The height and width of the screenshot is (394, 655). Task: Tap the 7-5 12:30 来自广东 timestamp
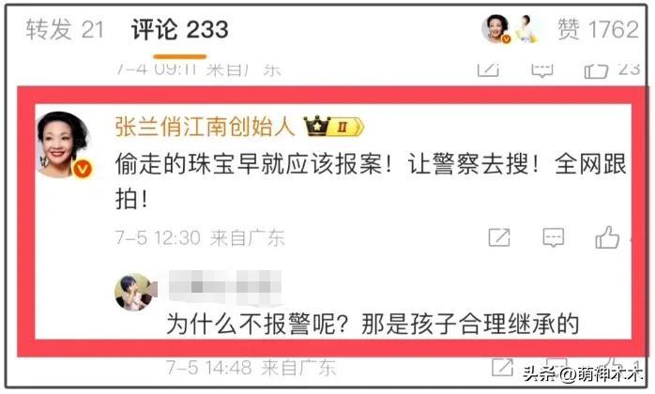click(x=200, y=237)
